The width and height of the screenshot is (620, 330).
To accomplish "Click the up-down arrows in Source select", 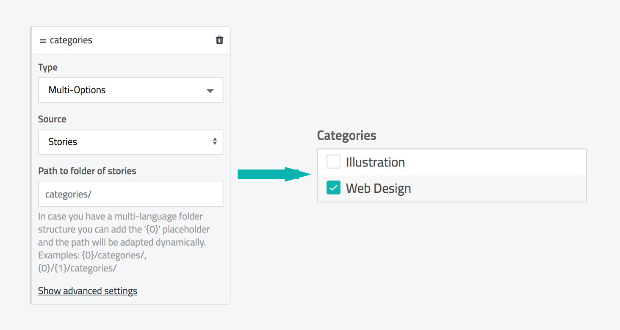I will [x=215, y=142].
